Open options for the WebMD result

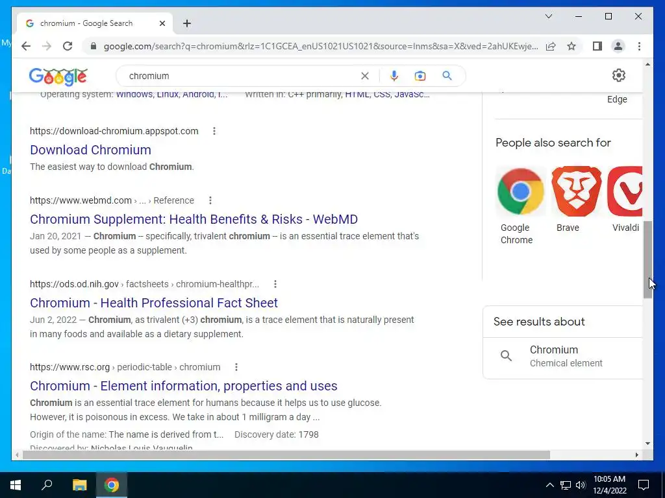[x=210, y=200]
